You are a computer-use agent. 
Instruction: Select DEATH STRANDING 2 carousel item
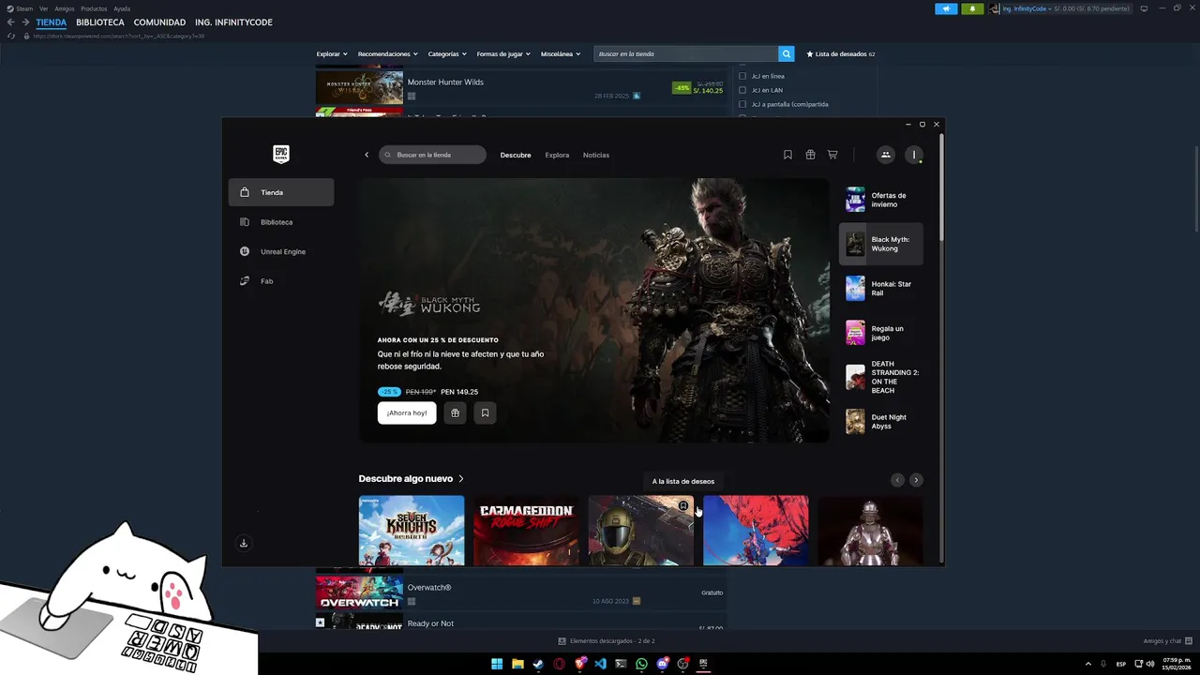pos(881,377)
